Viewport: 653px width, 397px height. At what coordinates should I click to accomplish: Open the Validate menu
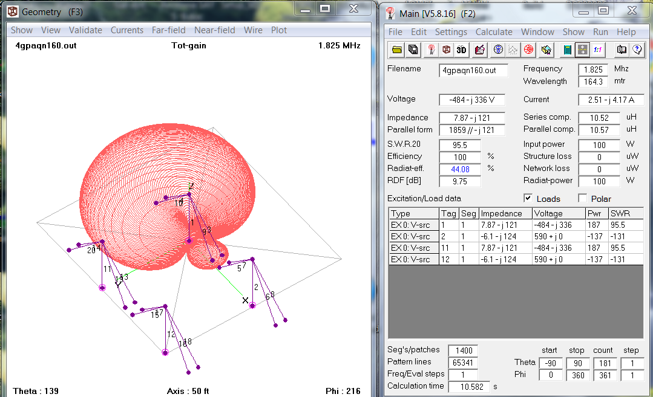pos(85,30)
